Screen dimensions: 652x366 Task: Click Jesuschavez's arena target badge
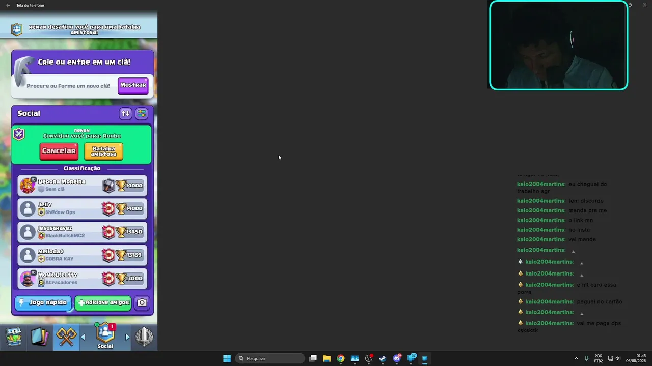(108, 232)
